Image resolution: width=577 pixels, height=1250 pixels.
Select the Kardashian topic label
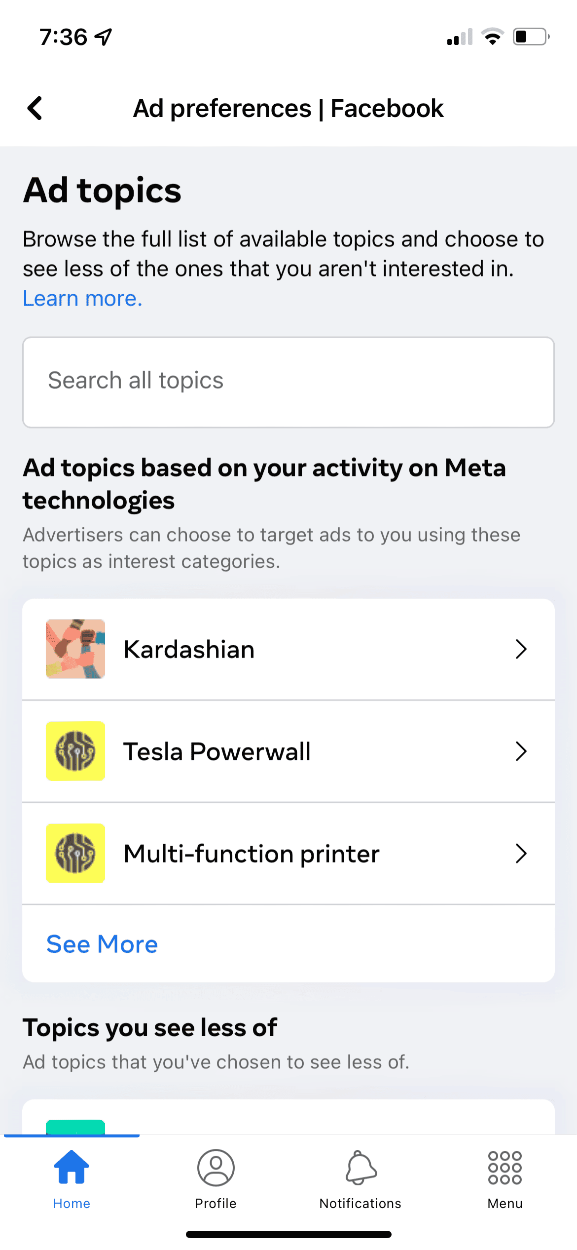click(x=189, y=650)
